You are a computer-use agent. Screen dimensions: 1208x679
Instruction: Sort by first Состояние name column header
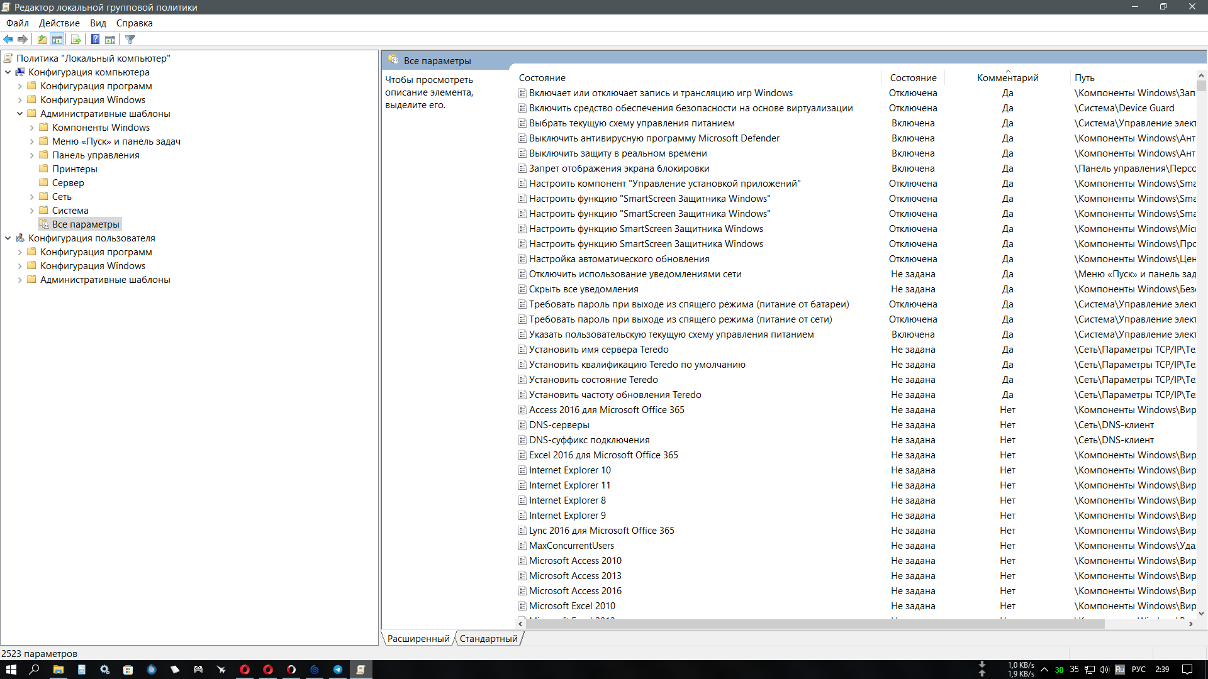pyautogui.click(x=698, y=78)
